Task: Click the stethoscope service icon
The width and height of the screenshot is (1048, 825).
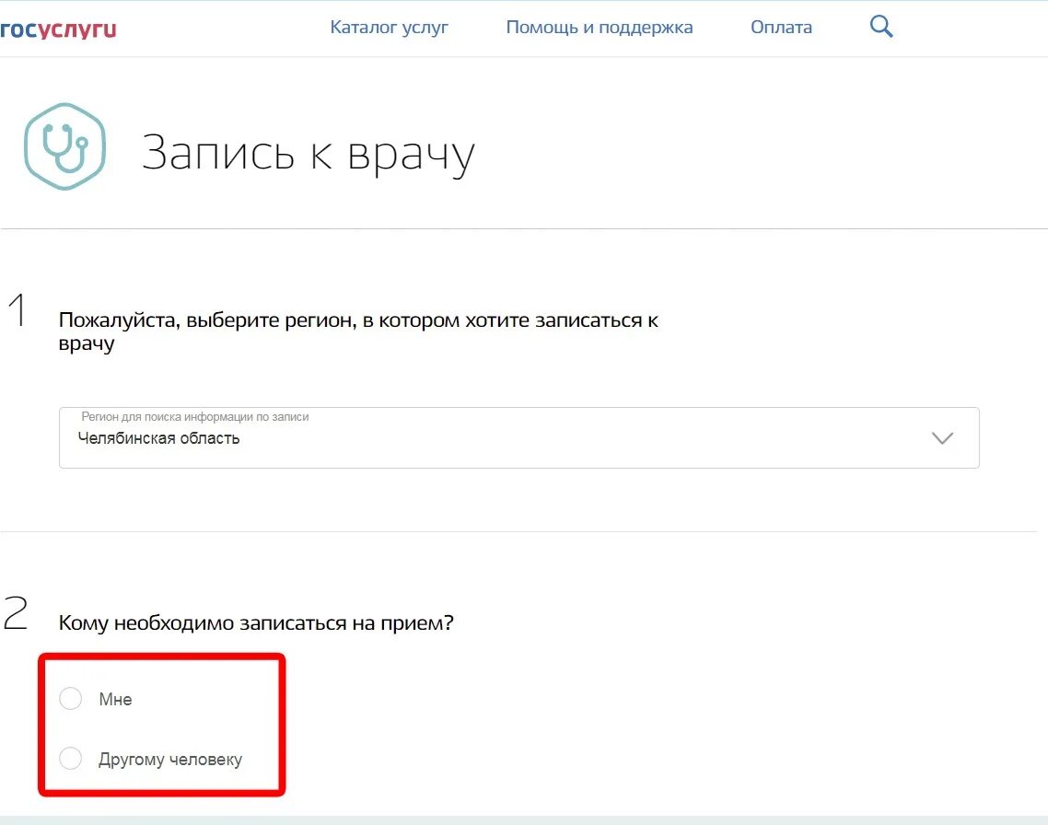Action: point(64,146)
